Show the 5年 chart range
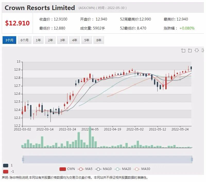Viewport: 206px width, 182px height. [87, 40]
